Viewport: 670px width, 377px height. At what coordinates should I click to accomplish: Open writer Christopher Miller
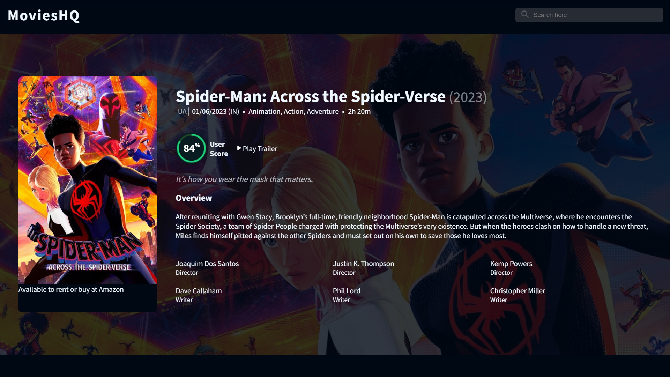517,291
